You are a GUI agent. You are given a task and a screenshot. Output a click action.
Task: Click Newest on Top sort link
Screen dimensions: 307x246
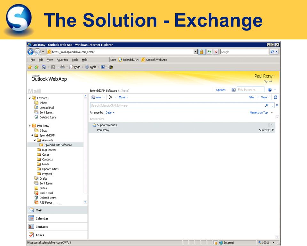pyautogui.click(x=258, y=112)
